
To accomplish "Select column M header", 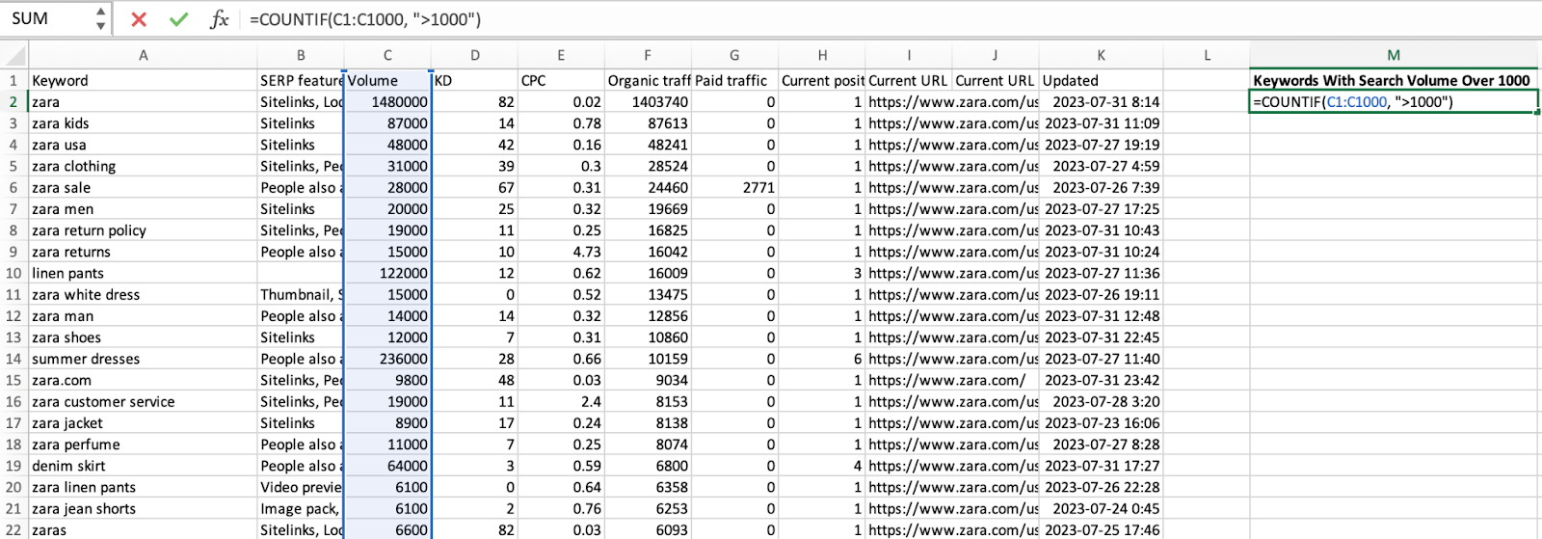I will pyautogui.click(x=1394, y=55).
